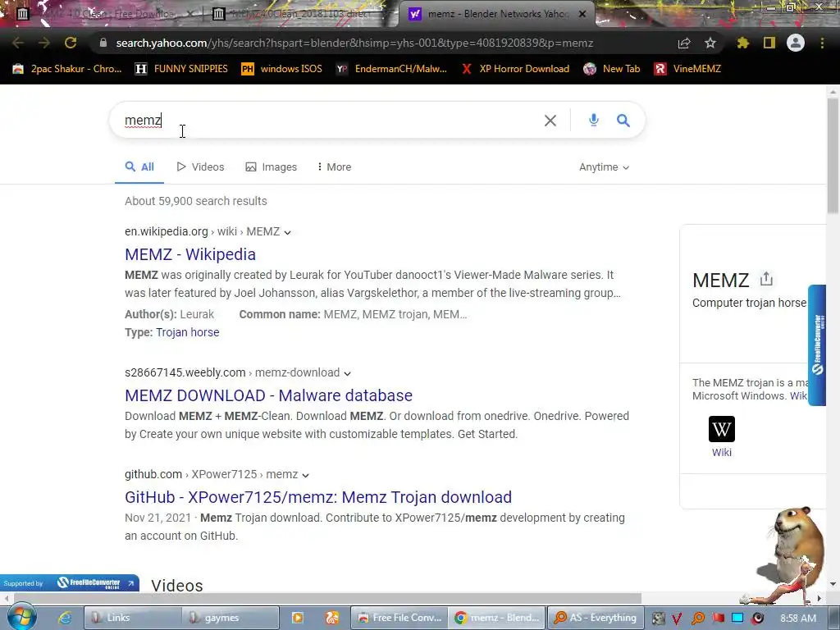Open gaymes taskbar window
This screenshot has height=630, width=840.
231,618
